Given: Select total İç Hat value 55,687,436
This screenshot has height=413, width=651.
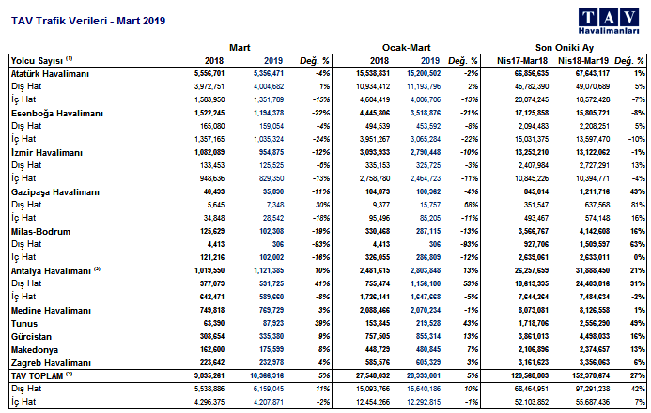Looking at the screenshot, I should 593,402.
